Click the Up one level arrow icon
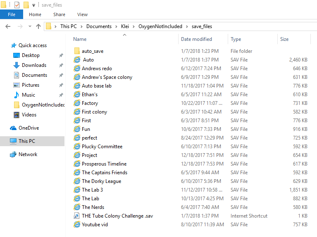317x237 pixels. (38, 26)
